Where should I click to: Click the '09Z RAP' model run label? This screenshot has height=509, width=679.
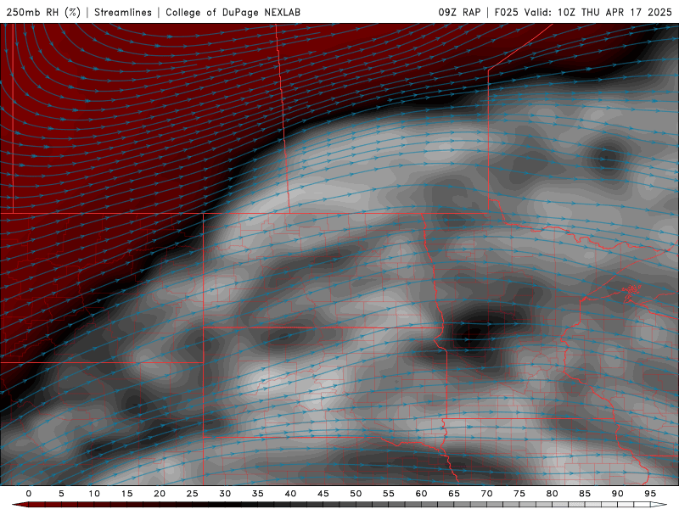pos(459,12)
